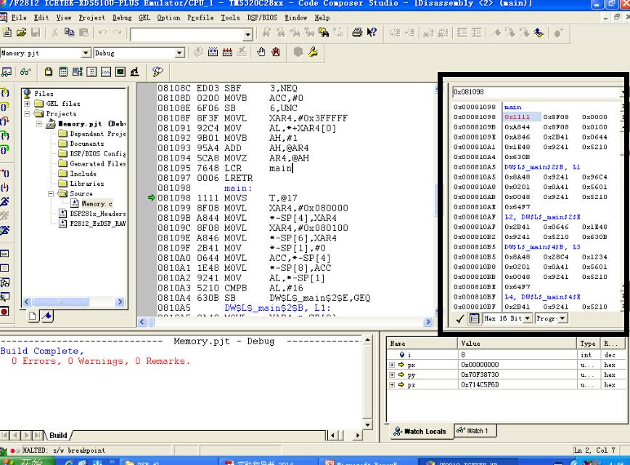Image resolution: width=630 pixels, height=465 pixels.
Task: Click the Run running-man icon
Action: pos(4,201)
